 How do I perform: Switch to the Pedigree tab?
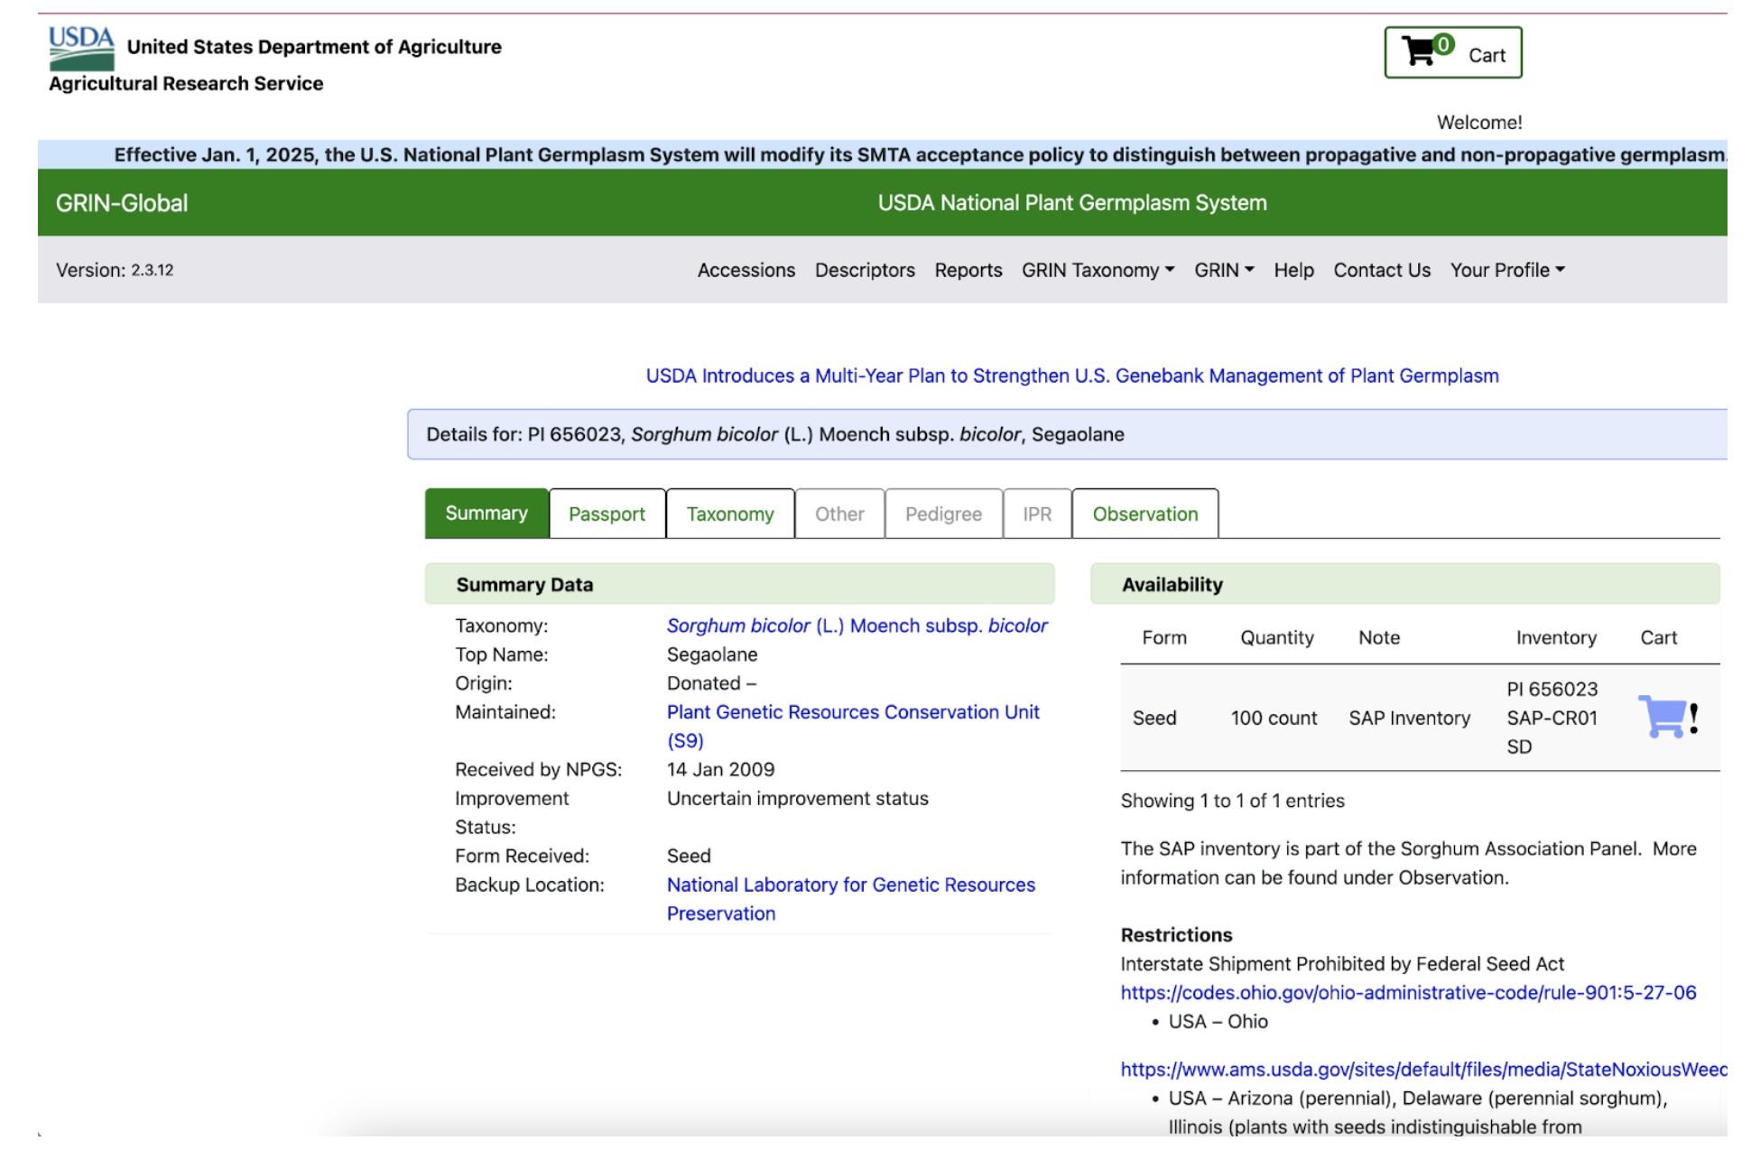click(x=942, y=514)
